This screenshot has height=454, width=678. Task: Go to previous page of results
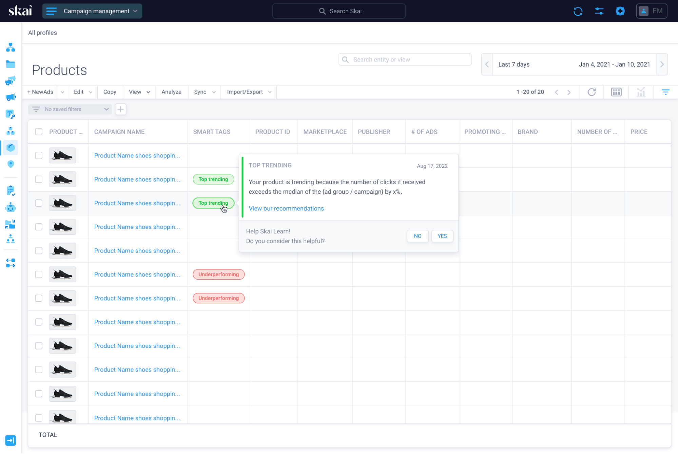click(557, 92)
